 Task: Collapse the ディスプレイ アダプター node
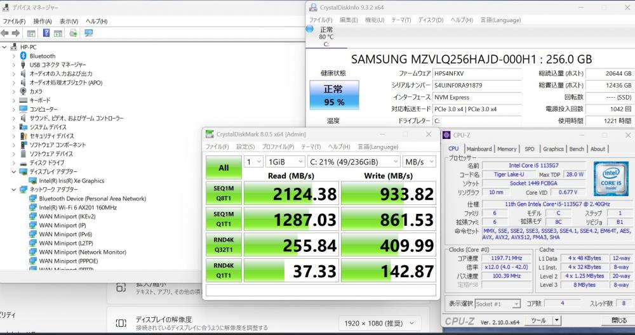point(14,171)
